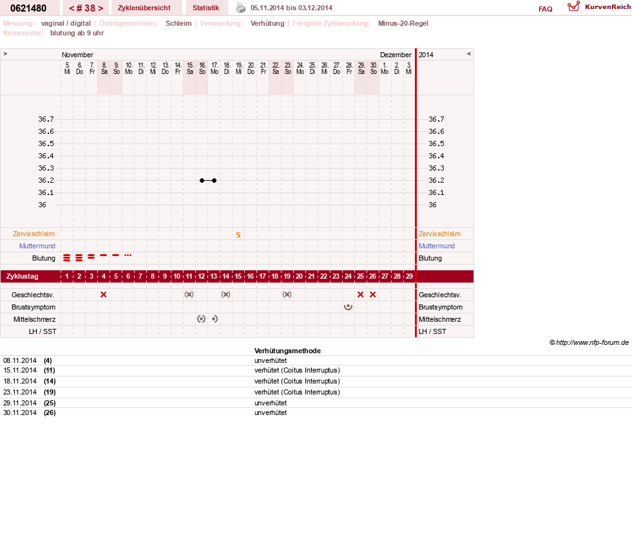Click the light bleeding marker on cycle day 4

point(104,255)
